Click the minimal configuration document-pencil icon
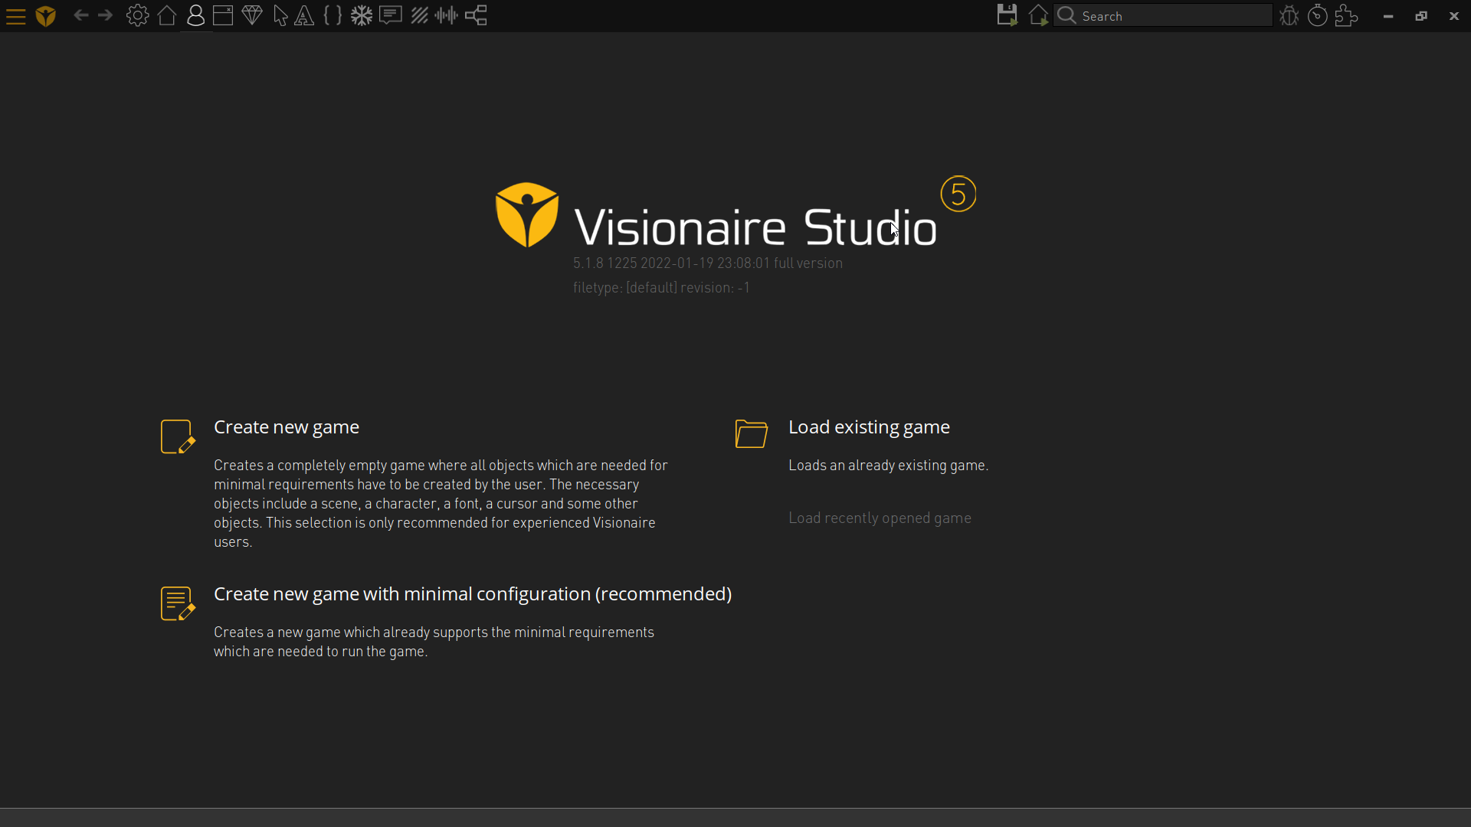 click(x=178, y=603)
